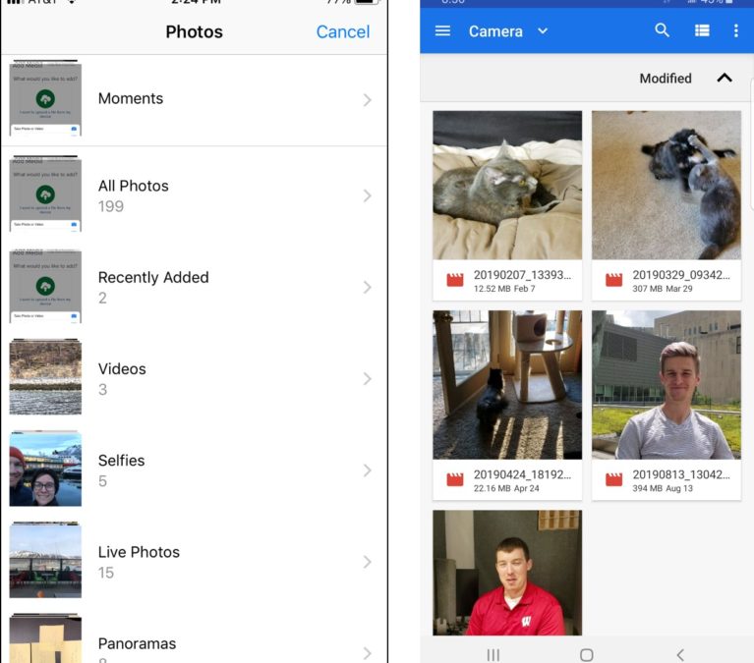Tap the search magnifier icon
754x663 pixels.
(663, 30)
